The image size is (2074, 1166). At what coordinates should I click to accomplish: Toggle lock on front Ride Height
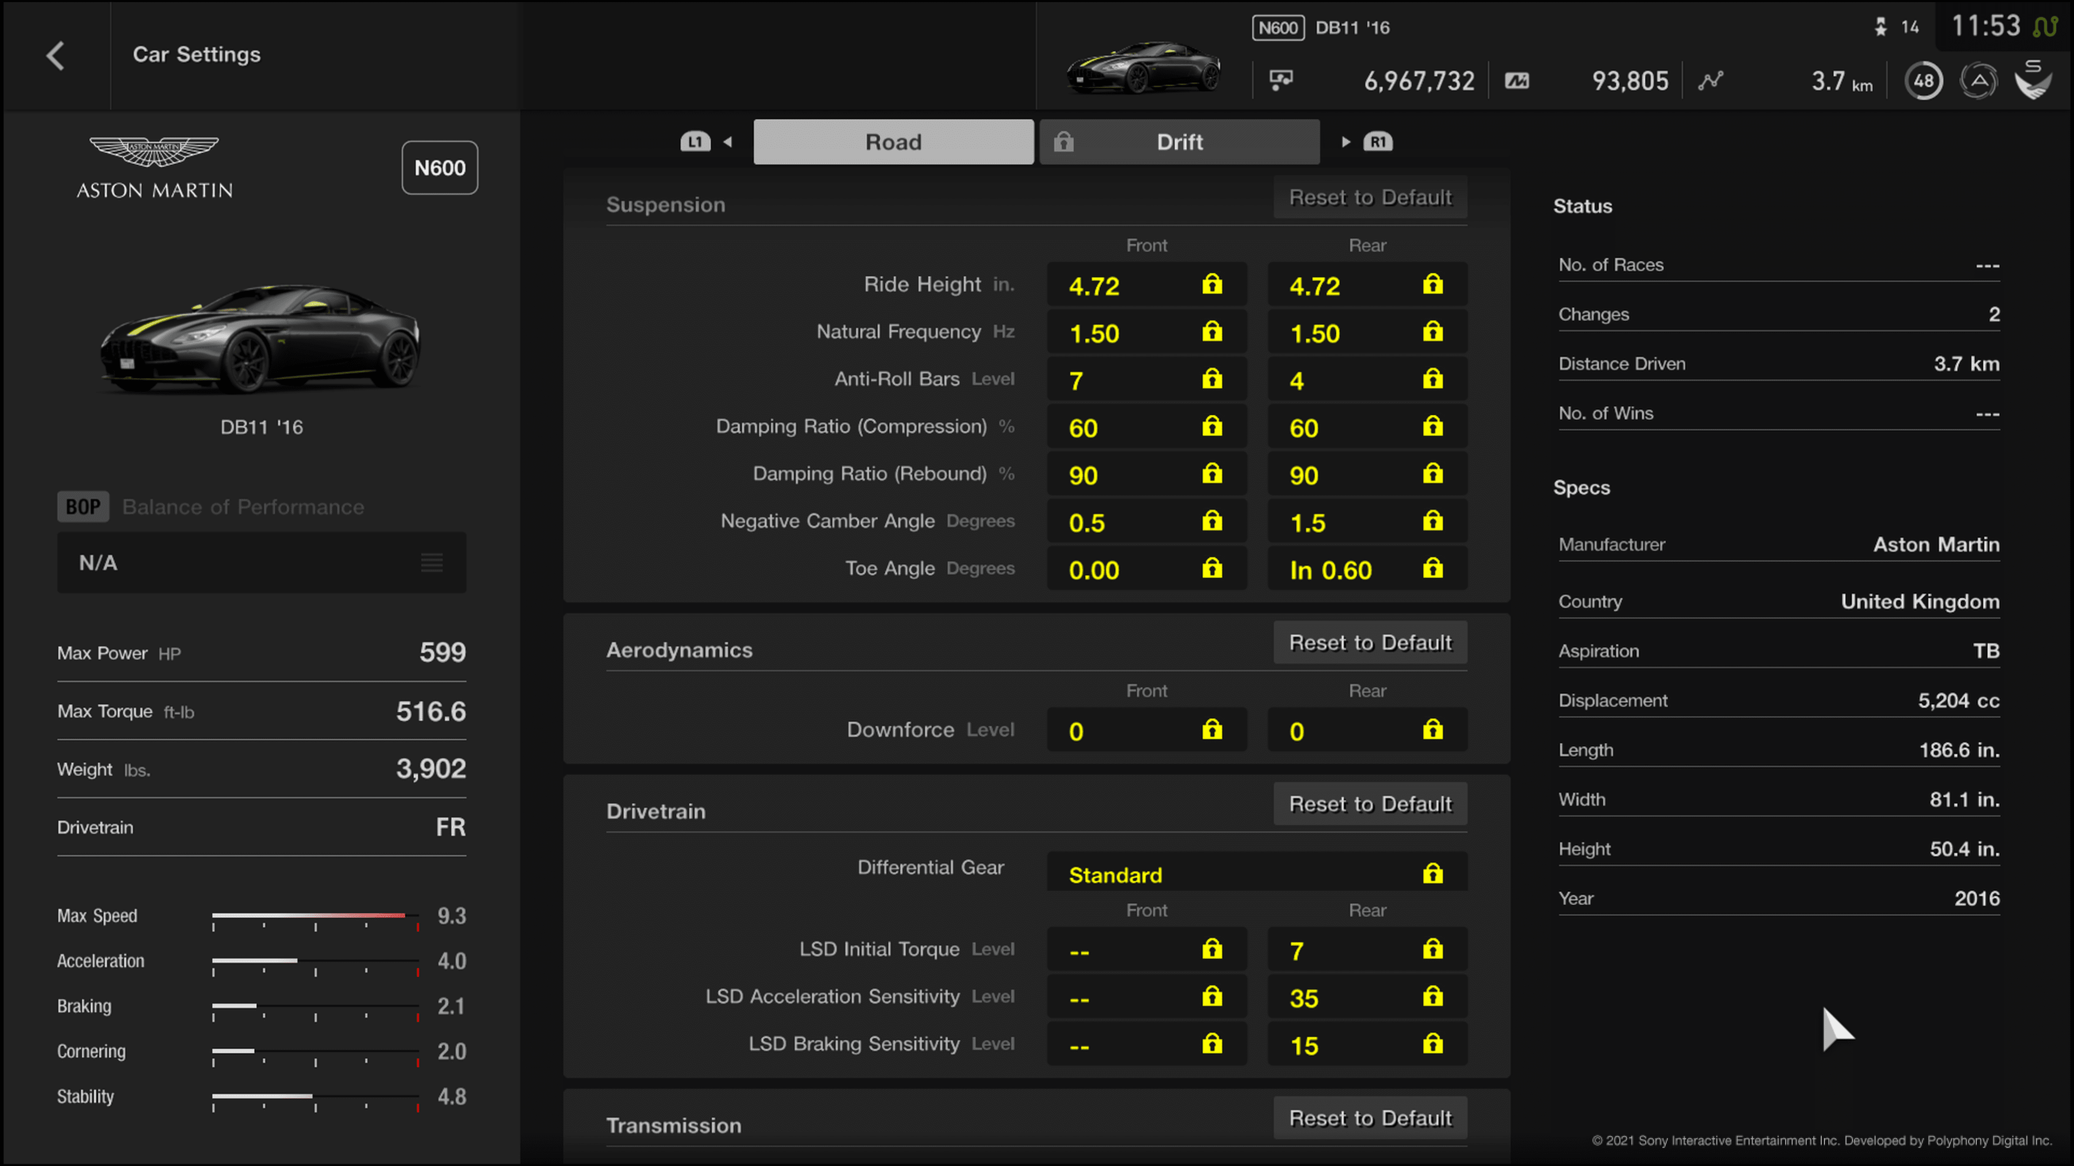tap(1211, 284)
